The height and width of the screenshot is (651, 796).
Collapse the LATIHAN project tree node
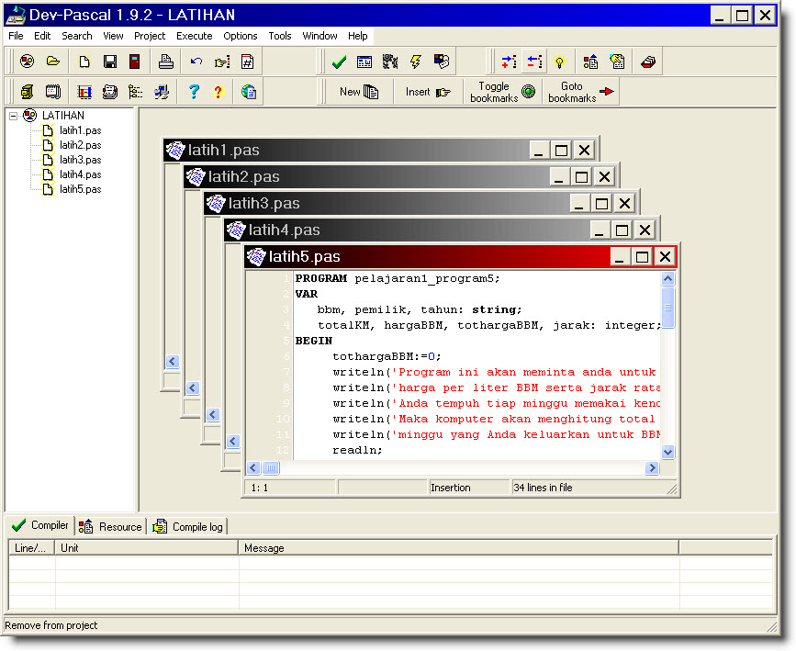click(x=14, y=116)
